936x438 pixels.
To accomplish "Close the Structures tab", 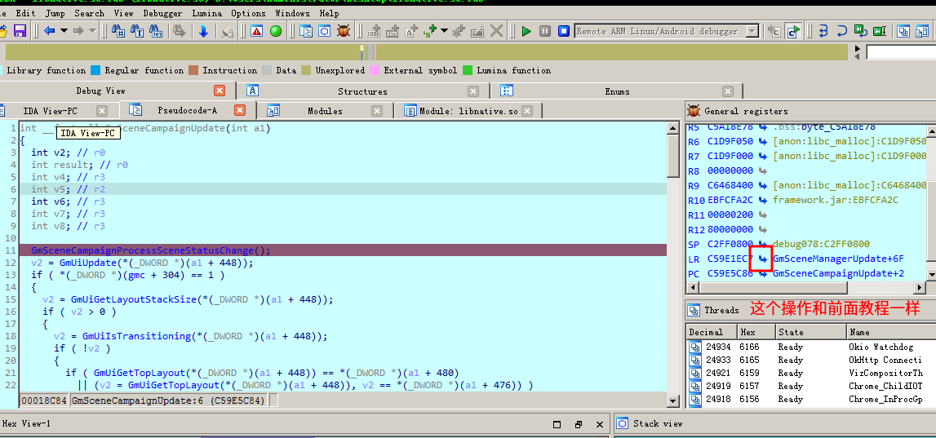I will pos(473,91).
